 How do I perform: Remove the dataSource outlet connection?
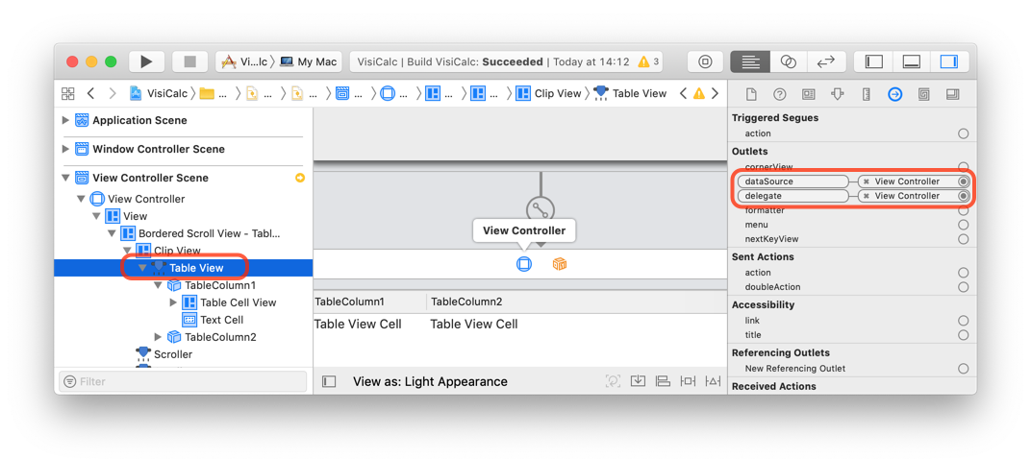point(867,181)
